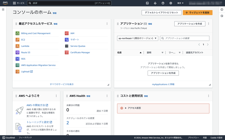Open the アプリケーション widget options menu

click(208, 24)
